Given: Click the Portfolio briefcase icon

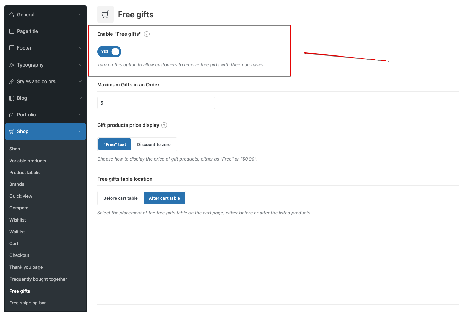Looking at the screenshot, I should point(12,115).
